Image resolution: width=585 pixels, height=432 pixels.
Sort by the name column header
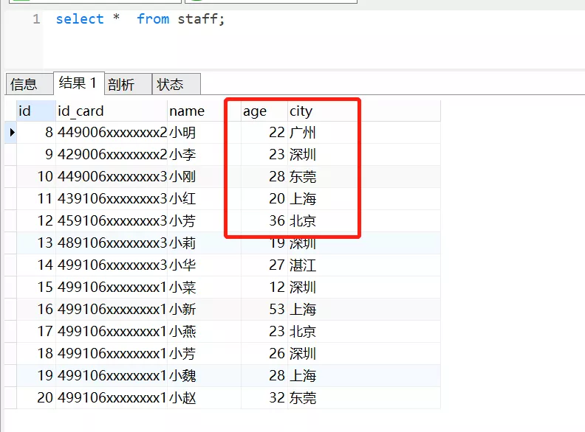point(204,111)
